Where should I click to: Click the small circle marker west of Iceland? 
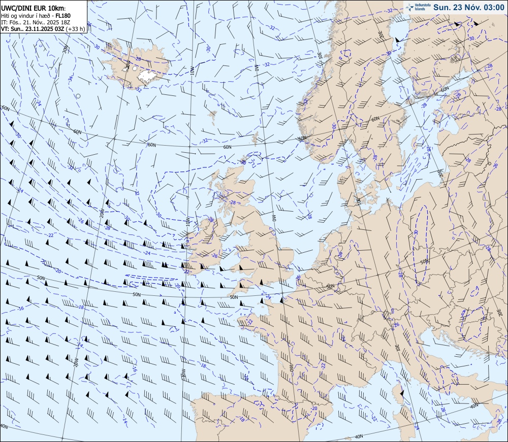[x=78, y=96]
